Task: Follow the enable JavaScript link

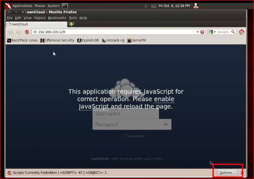Action: coord(164,99)
